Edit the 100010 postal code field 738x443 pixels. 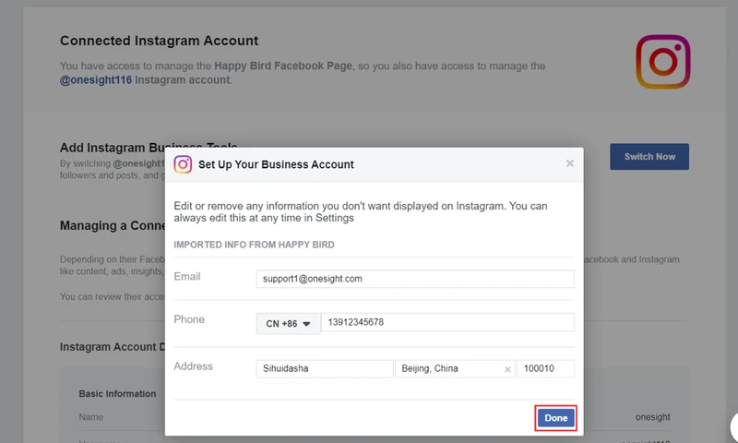(x=545, y=368)
